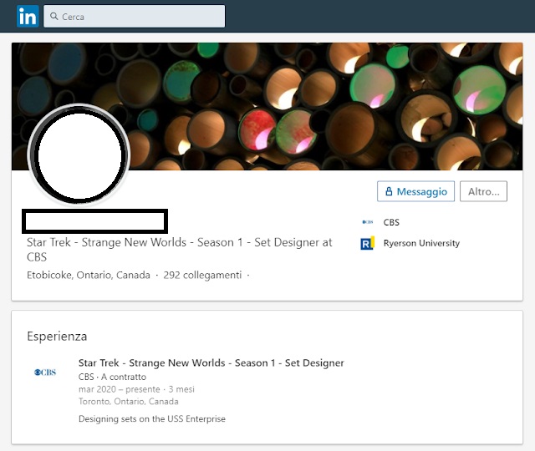Image resolution: width=535 pixels, height=451 pixels.
Task: View the 292 collegamenti connections
Action: (x=202, y=275)
